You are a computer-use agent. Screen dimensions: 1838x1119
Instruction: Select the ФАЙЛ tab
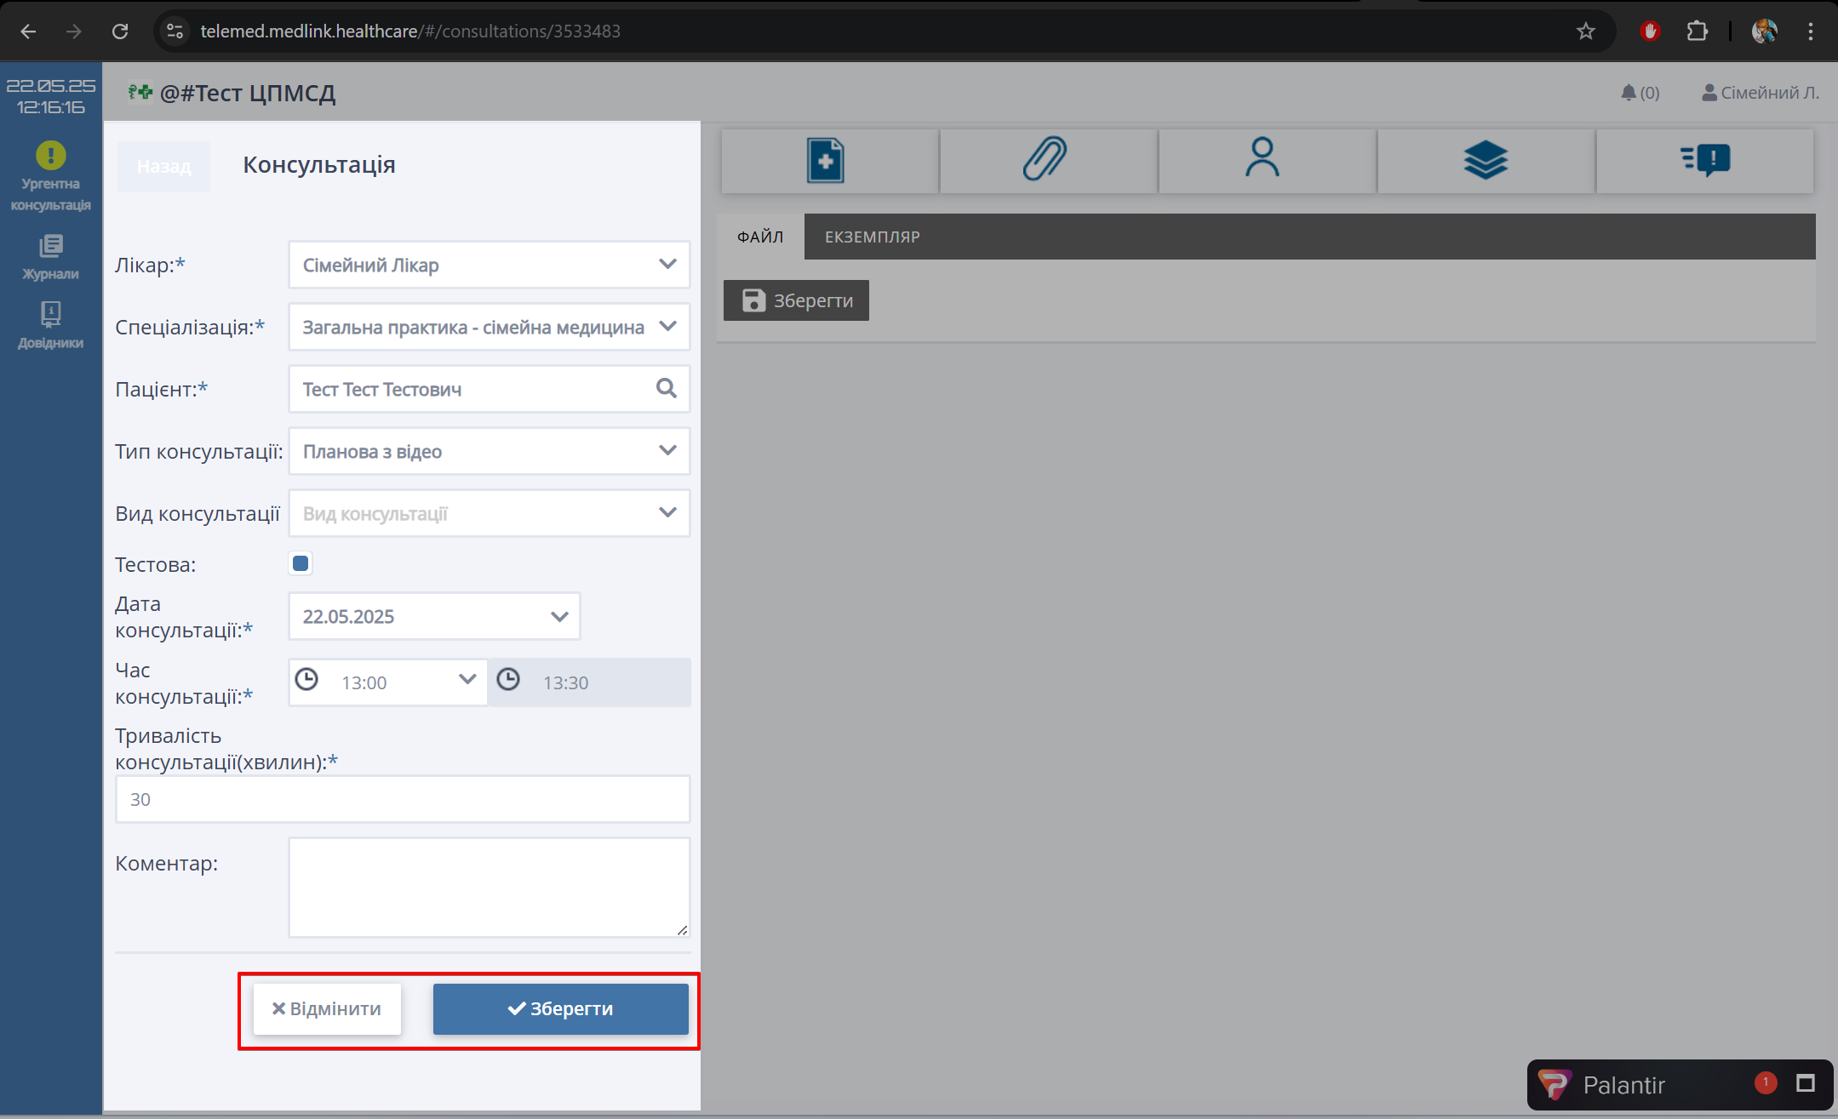(760, 237)
